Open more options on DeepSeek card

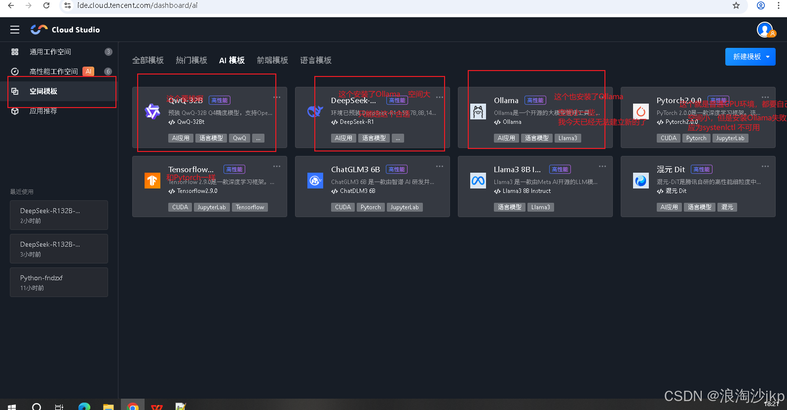pos(440,97)
